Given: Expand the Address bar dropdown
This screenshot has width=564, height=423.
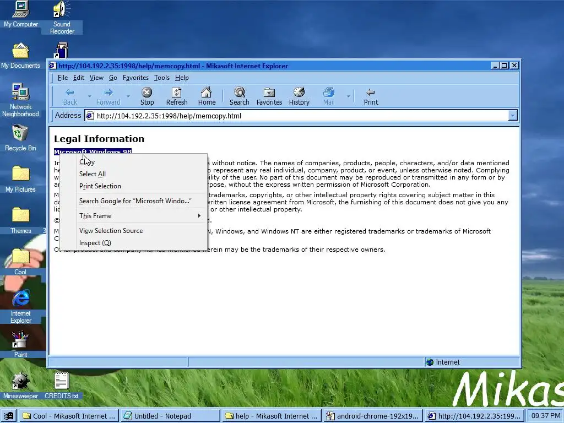Looking at the screenshot, I should point(513,116).
